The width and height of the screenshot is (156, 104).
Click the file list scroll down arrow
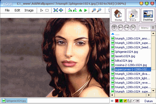coord(153,91)
